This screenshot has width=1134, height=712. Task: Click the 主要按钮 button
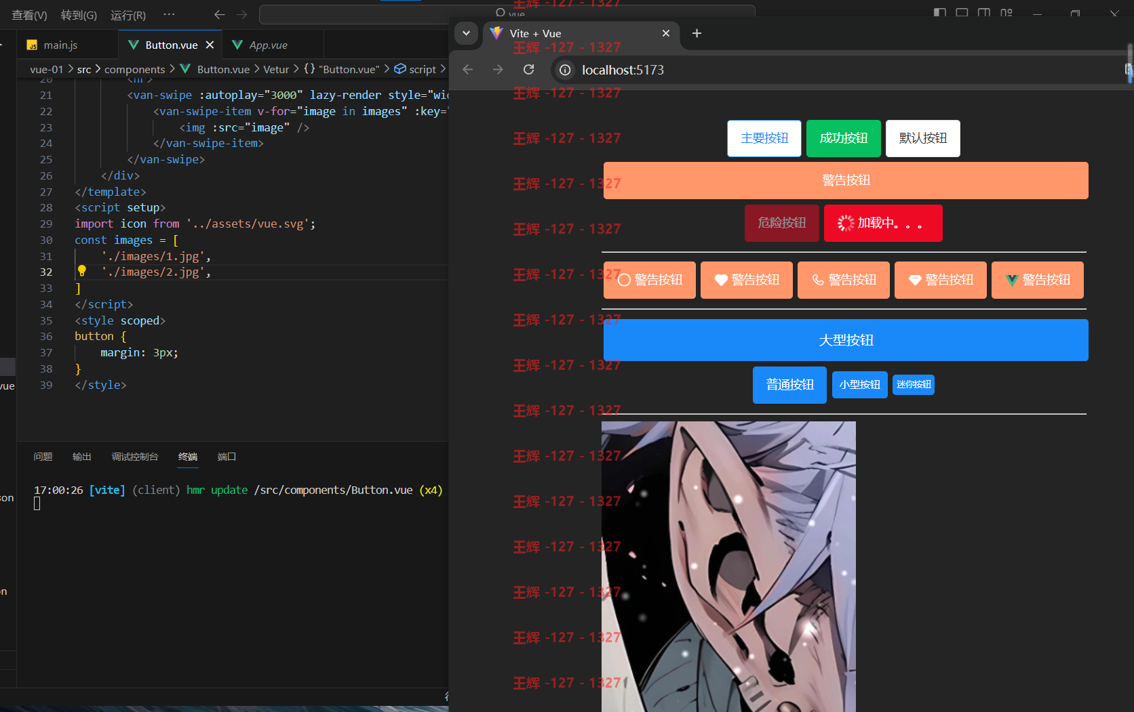(764, 138)
